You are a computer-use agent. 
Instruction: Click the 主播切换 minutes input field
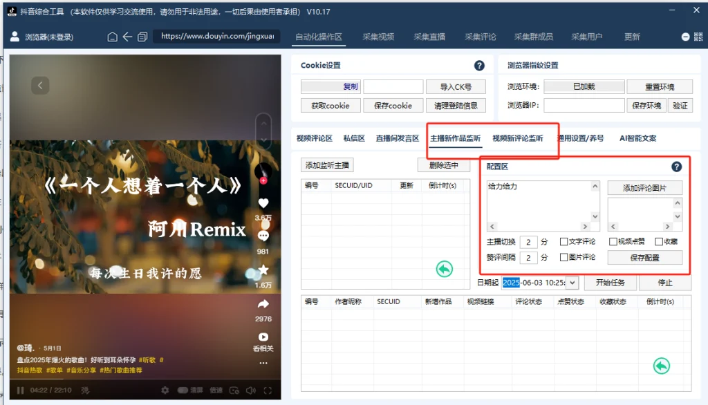(x=528, y=242)
